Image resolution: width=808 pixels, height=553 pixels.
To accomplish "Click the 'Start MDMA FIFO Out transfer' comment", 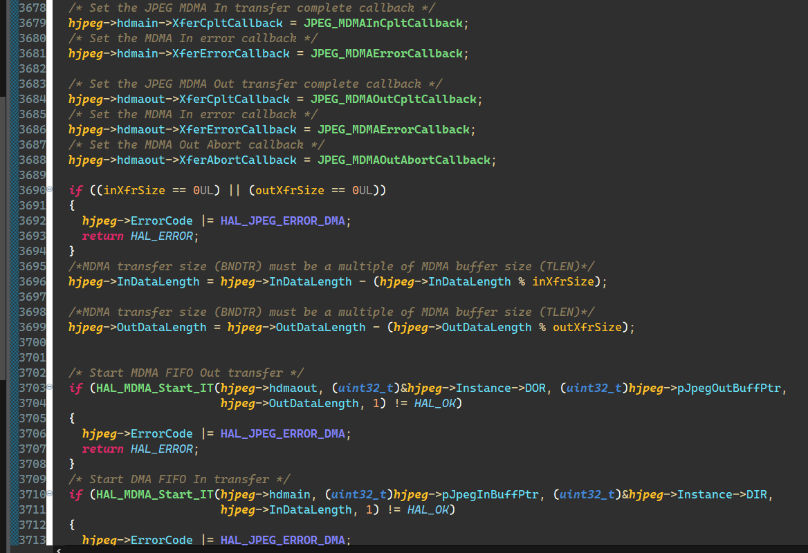I will click(x=186, y=373).
